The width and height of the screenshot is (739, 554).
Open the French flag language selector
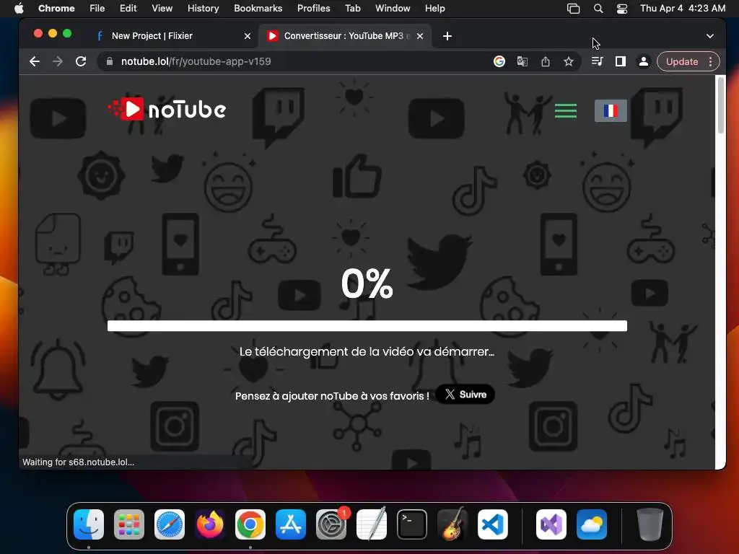(611, 110)
